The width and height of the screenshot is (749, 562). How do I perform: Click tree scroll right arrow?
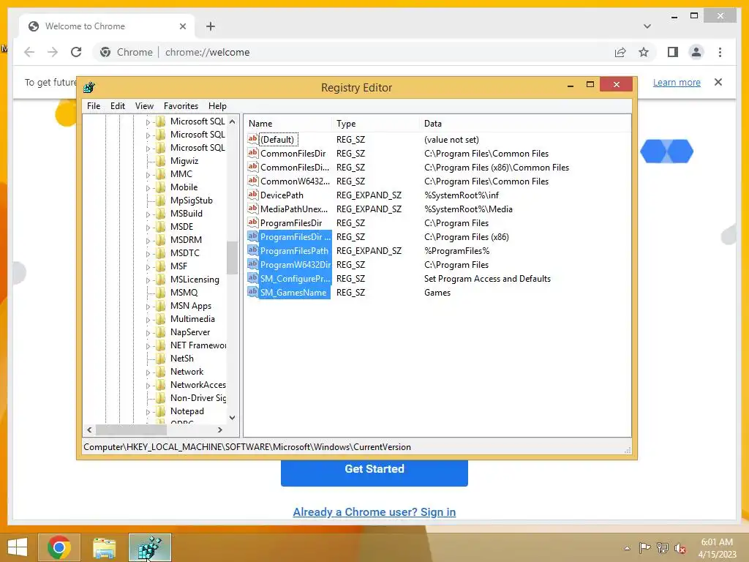220,430
